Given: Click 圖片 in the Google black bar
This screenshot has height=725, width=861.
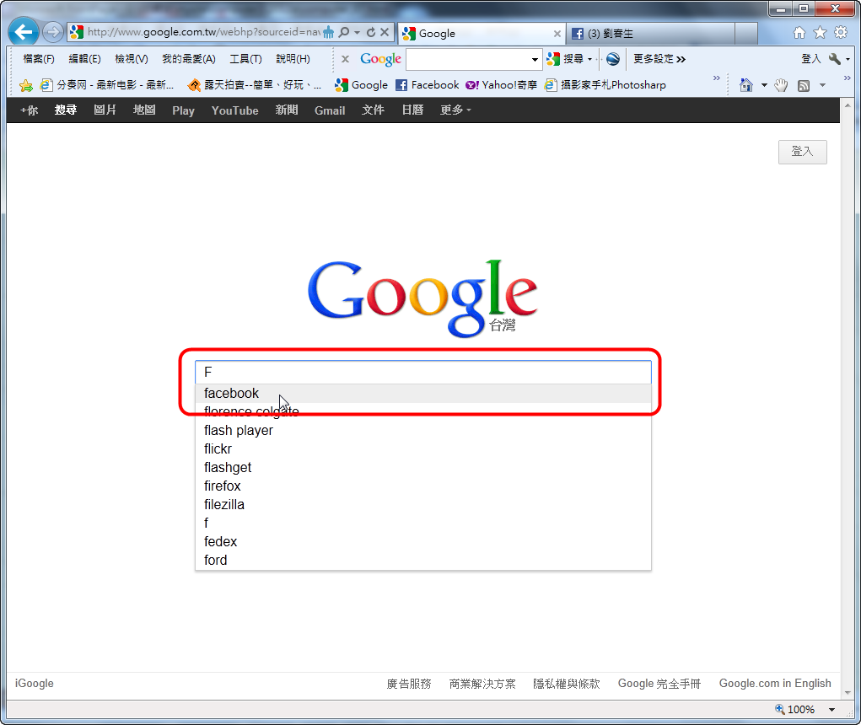Looking at the screenshot, I should coord(105,110).
